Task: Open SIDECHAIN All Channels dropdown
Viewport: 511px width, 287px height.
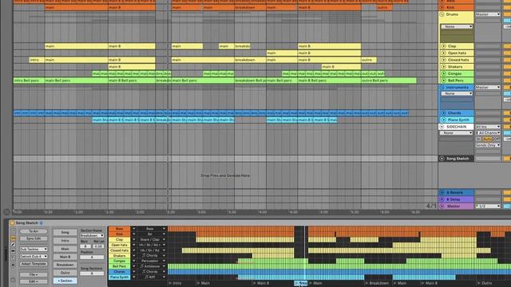Action: coord(488,133)
